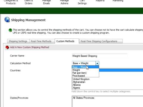Select the Custom Methods tab
The image size is (143, 107).
(x=67, y=41)
